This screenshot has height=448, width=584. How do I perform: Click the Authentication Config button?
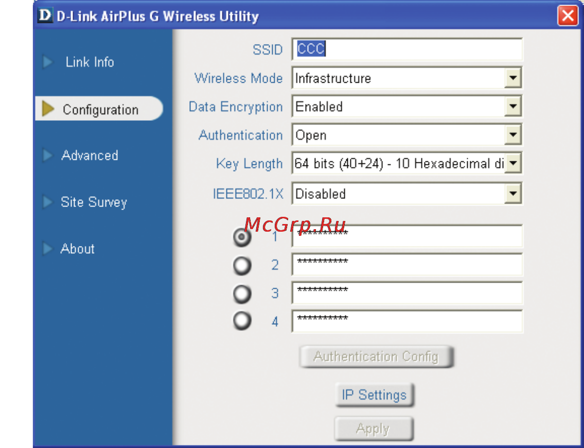pyautogui.click(x=376, y=357)
